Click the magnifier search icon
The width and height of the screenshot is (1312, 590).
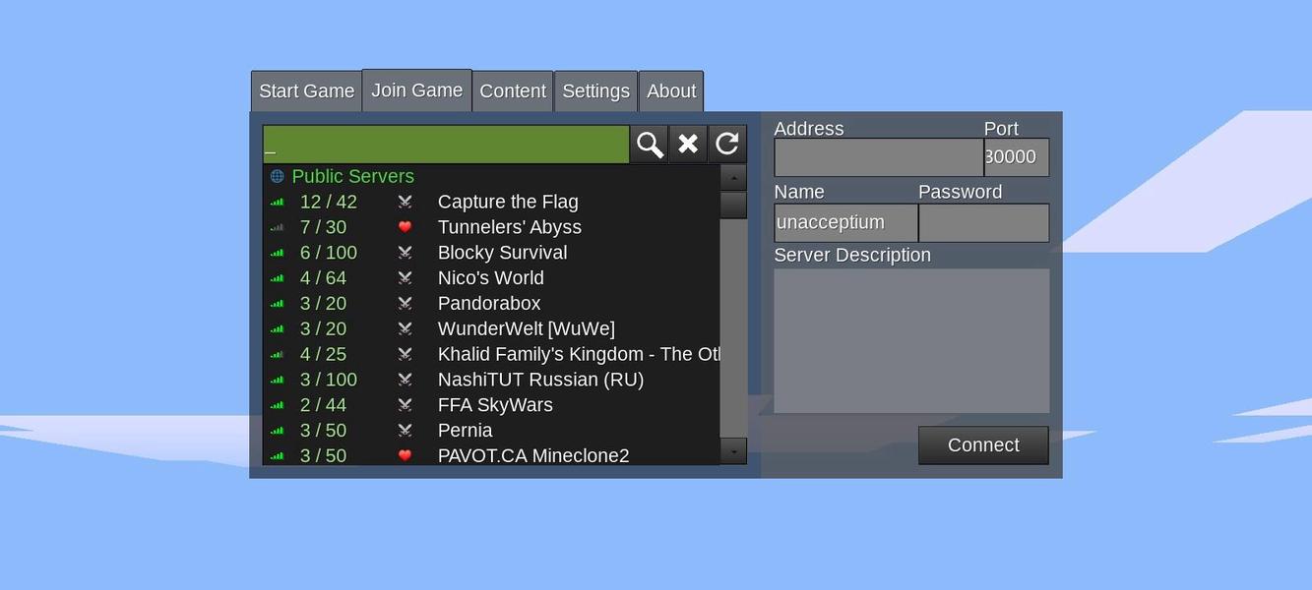(x=650, y=145)
